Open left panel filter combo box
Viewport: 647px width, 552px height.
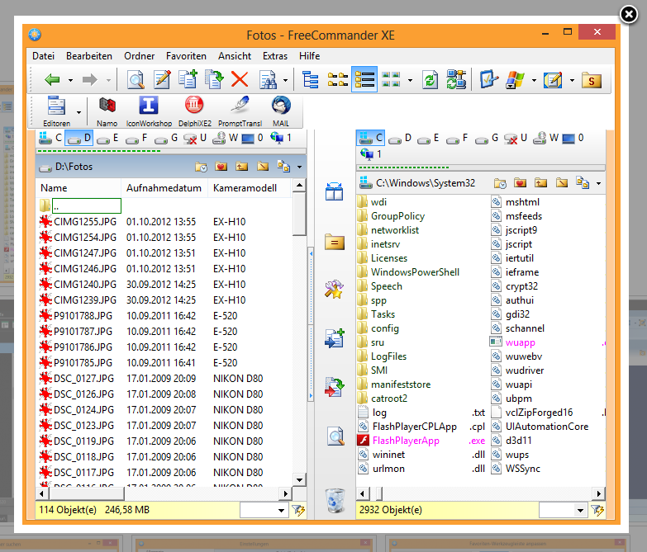[x=264, y=510]
